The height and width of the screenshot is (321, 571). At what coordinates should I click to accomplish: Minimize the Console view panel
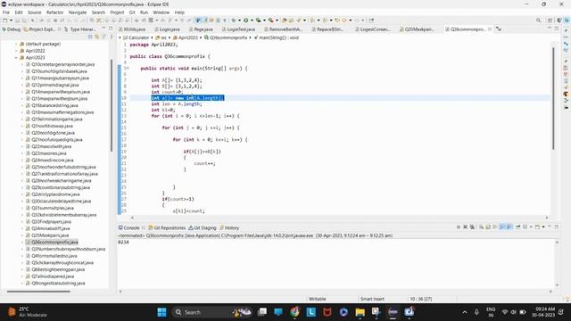coord(550,226)
